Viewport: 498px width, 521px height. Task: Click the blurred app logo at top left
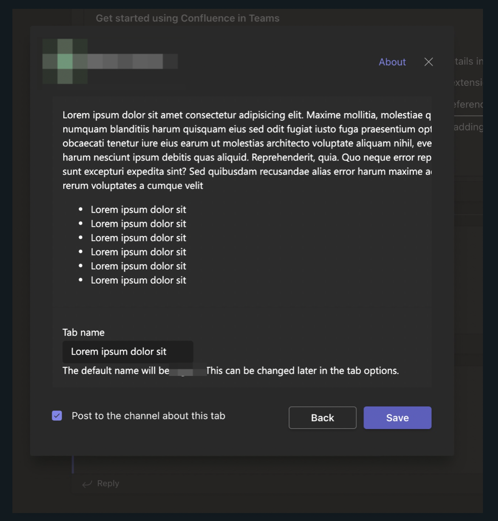[x=64, y=61]
